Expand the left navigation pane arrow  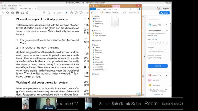pos(1,56)
